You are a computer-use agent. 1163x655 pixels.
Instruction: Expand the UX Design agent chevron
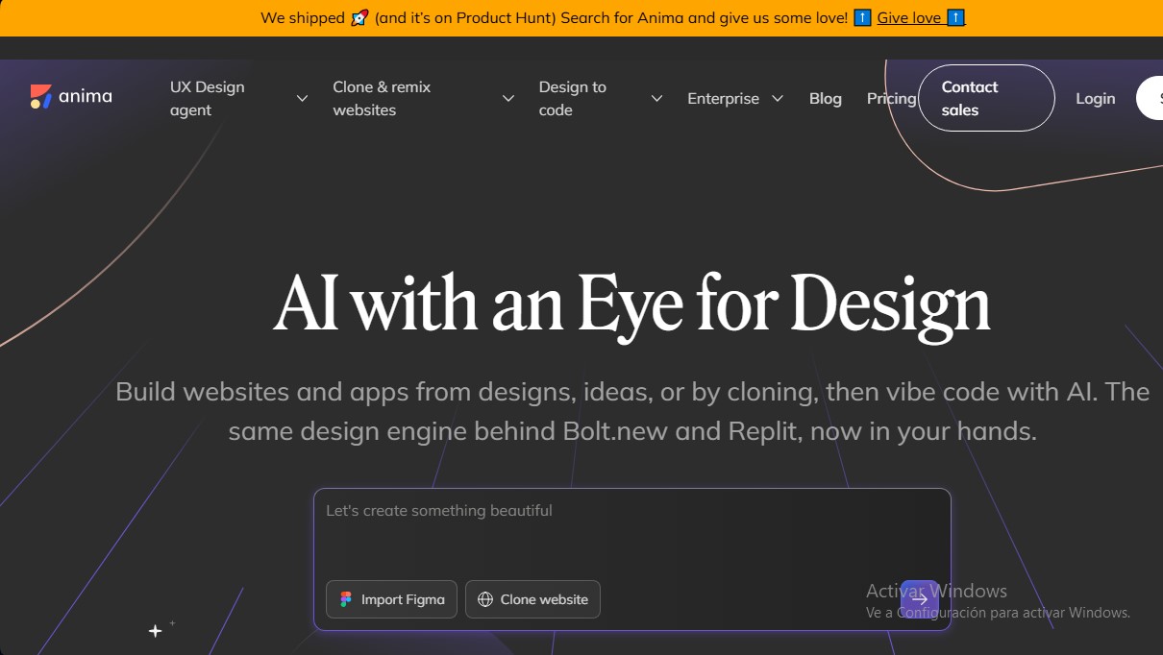click(302, 98)
